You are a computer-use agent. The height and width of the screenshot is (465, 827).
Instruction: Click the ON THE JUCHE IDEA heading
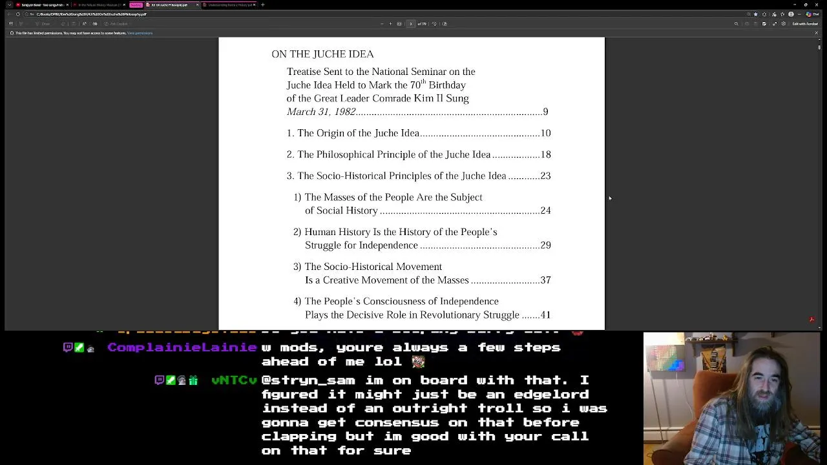(x=322, y=54)
